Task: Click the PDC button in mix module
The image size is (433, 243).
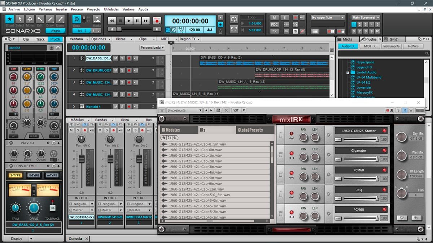Action: [x=275, y=24]
